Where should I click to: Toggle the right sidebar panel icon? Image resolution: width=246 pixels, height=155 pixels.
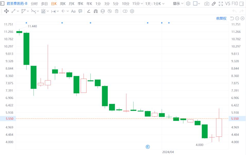(242, 4)
